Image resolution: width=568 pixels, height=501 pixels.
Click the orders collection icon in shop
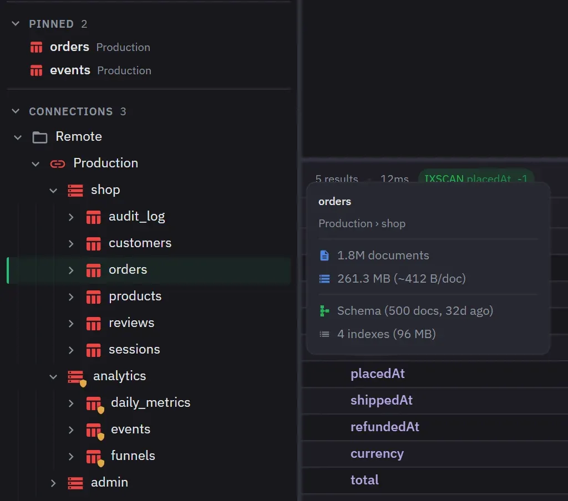click(x=93, y=270)
